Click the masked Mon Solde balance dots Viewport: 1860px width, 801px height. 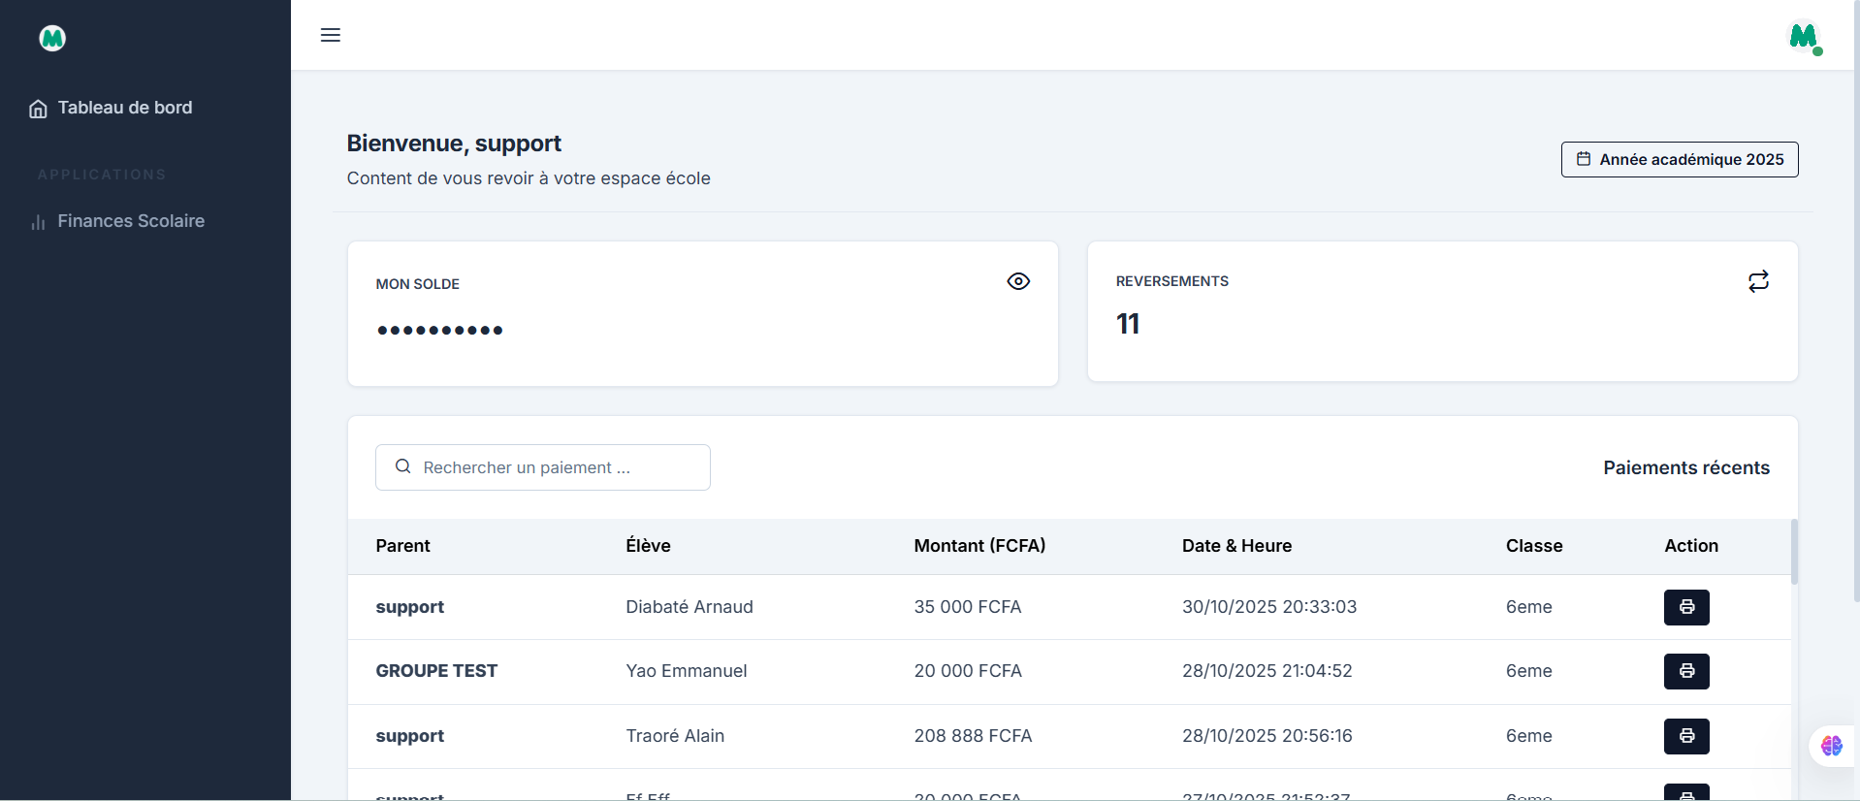click(x=439, y=331)
